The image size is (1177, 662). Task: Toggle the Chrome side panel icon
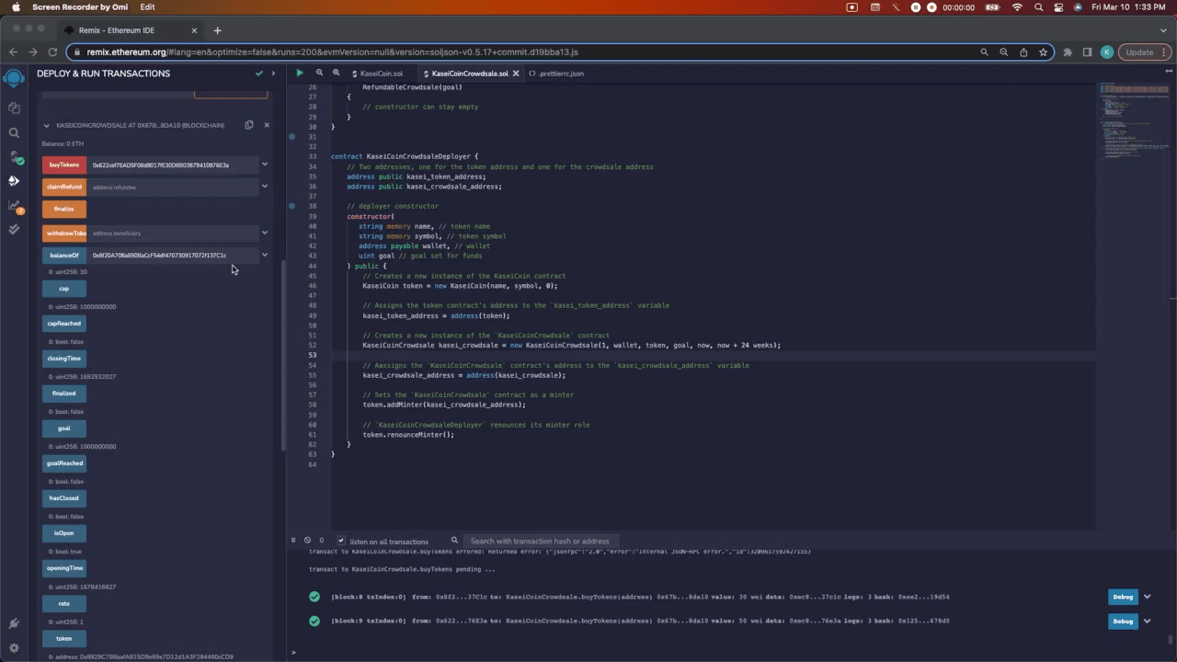[1087, 52]
